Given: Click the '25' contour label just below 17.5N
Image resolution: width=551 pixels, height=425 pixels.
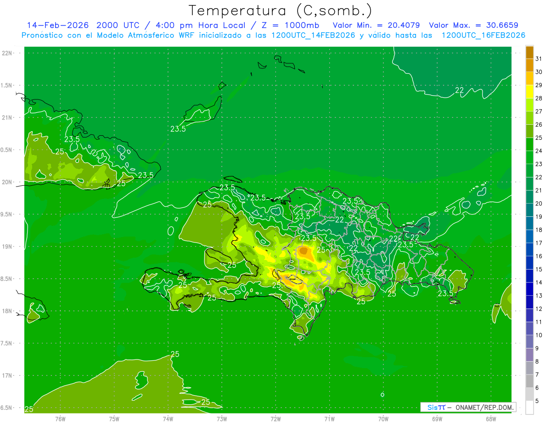Looking at the screenshot, I should pos(175,354).
